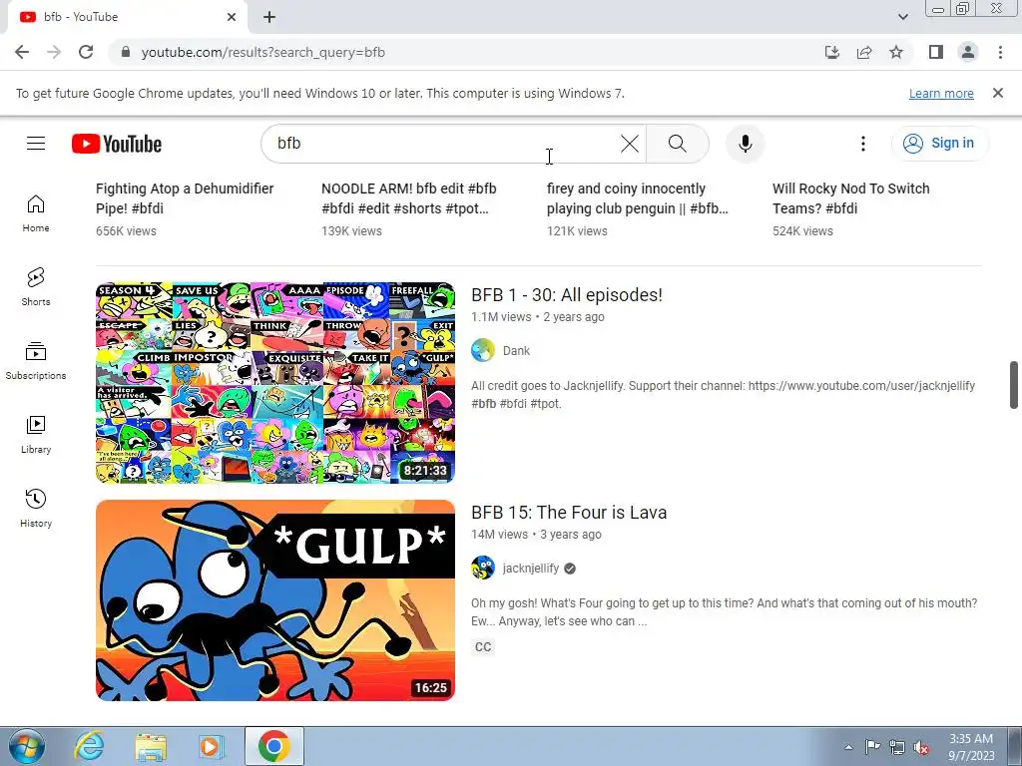This screenshot has width=1022, height=766.
Task: Show hidden system tray icons
Action: tap(848, 747)
